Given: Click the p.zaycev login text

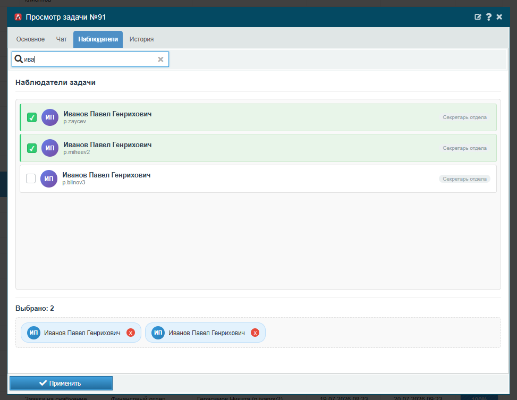Looking at the screenshot, I should [x=75, y=121].
